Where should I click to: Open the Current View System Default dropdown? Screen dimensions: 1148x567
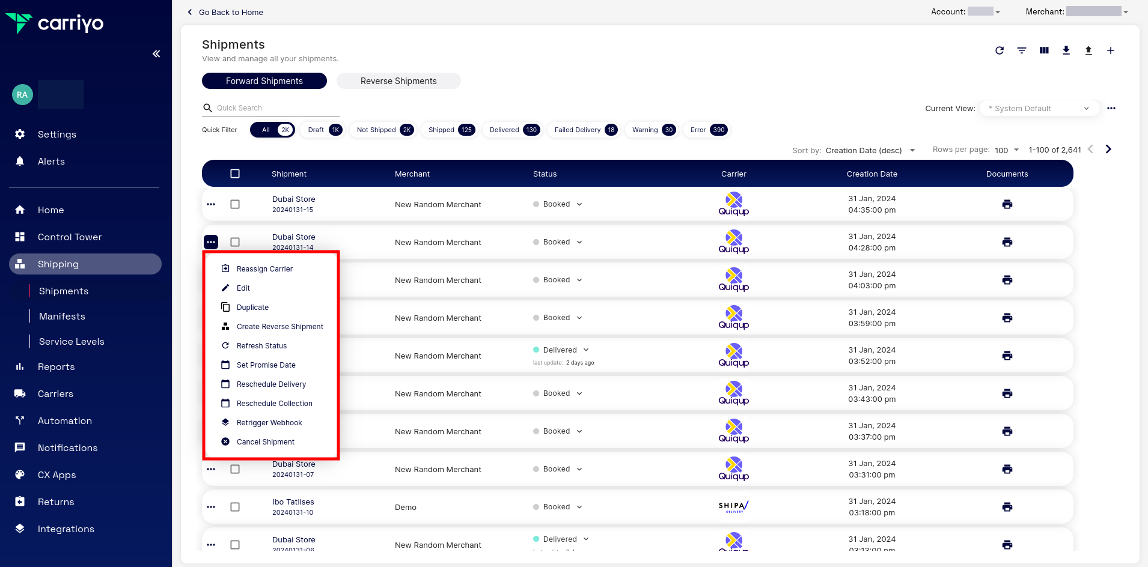click(x=1039, y=108)
